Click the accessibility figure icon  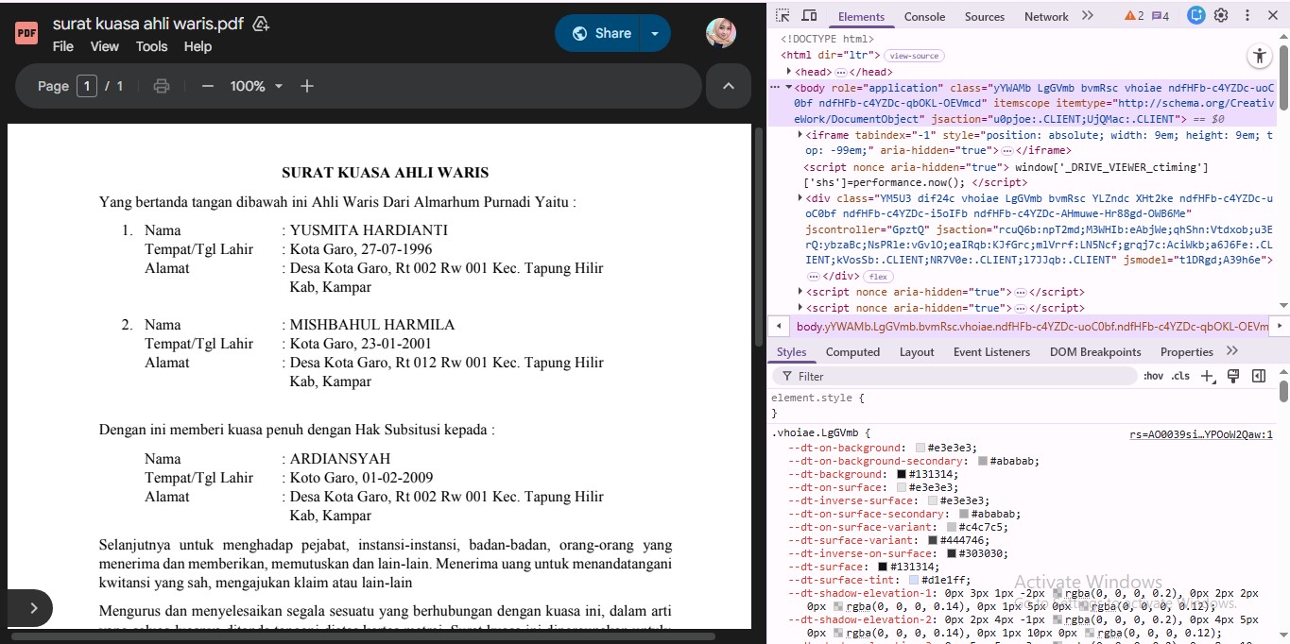point(1259,56)
